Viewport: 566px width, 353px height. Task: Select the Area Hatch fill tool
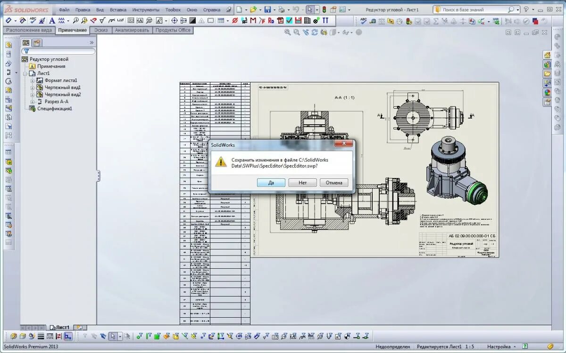tap(192, 21)
